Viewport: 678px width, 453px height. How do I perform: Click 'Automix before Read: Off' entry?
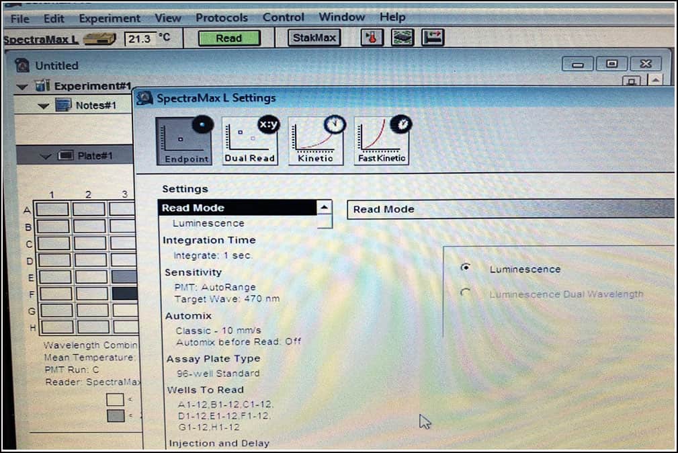pos(239,341)
